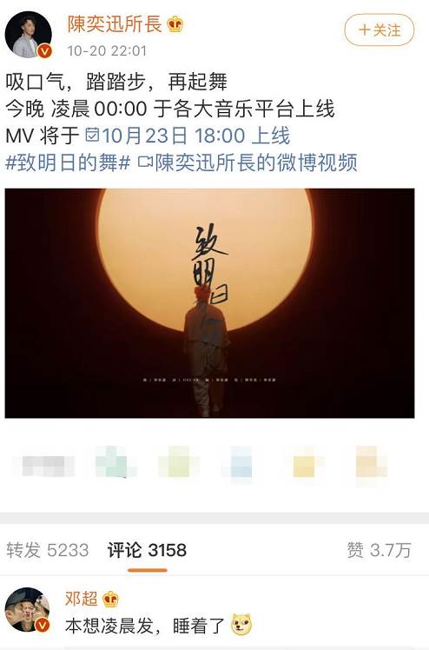
Task: Tap crown icon beside 陳奕迅所長 name
Action: [175, 24]
